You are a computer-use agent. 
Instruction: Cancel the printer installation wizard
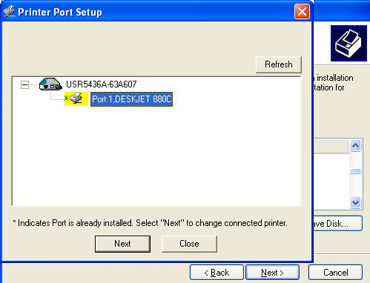pyautogui.click(x=335, y=273)
